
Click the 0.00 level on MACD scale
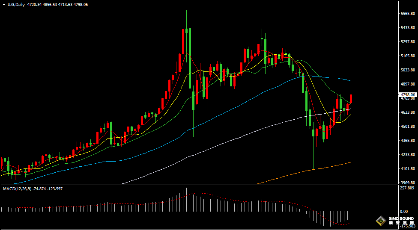pos(403,211)
